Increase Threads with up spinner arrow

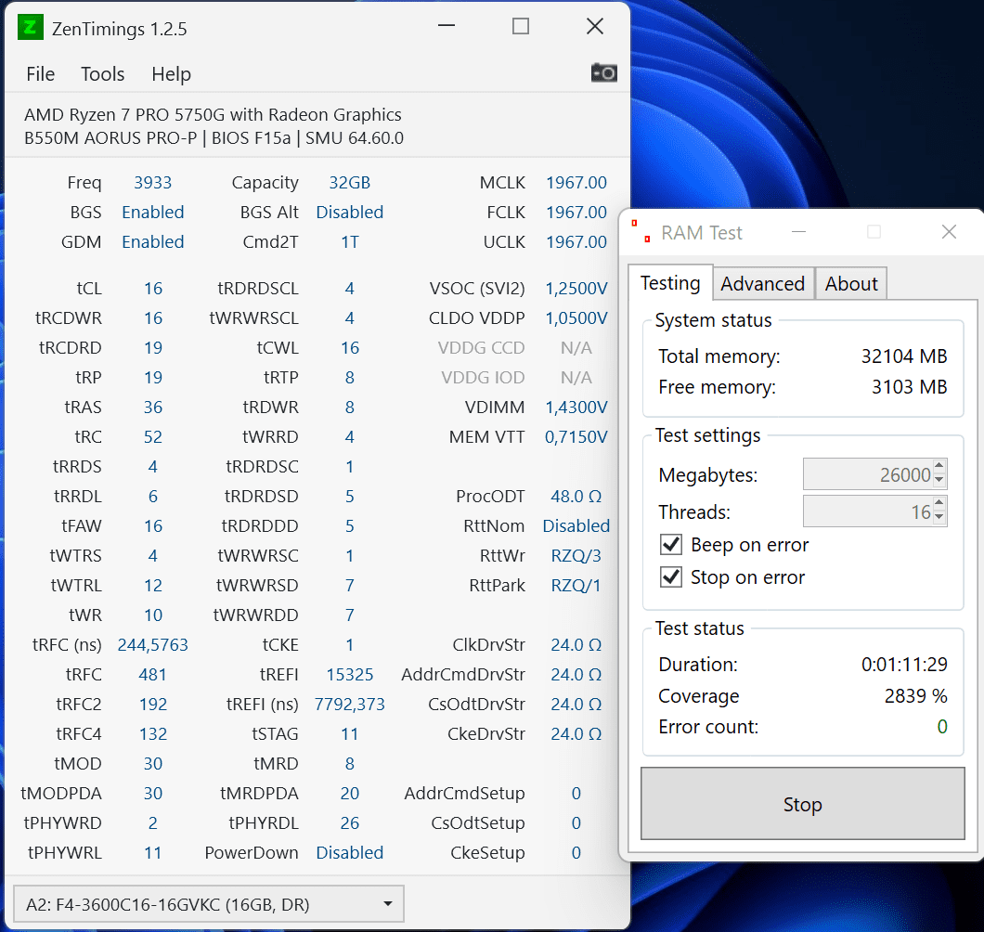click(x=939, y=503)
